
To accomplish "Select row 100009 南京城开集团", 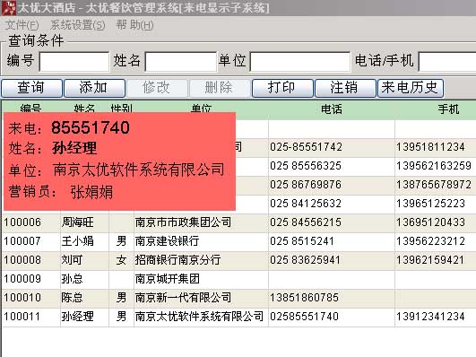I will [239, 279].
